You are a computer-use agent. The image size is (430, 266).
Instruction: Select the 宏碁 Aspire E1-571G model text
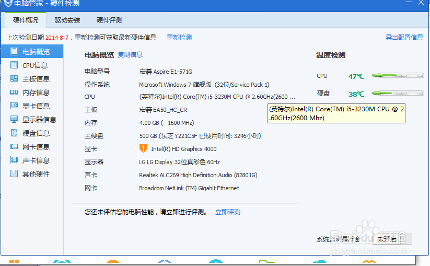tap(165, 72)
